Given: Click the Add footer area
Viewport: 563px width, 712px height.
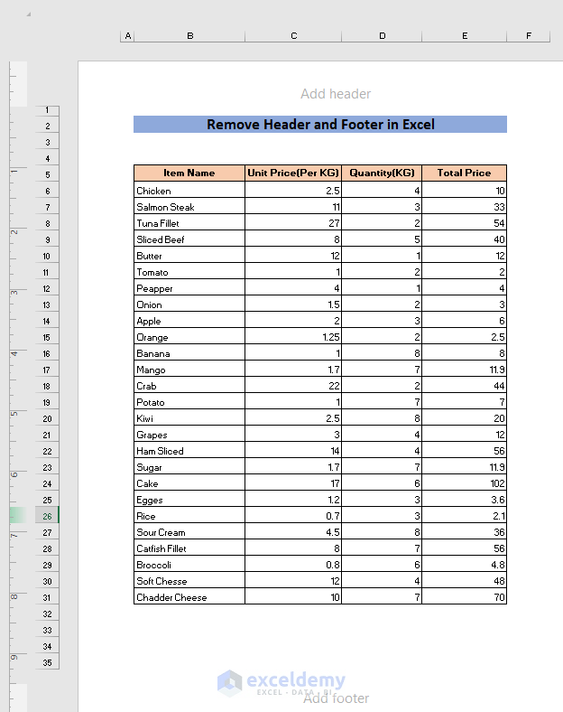Looking at the screenshot, I should (336, 698).
